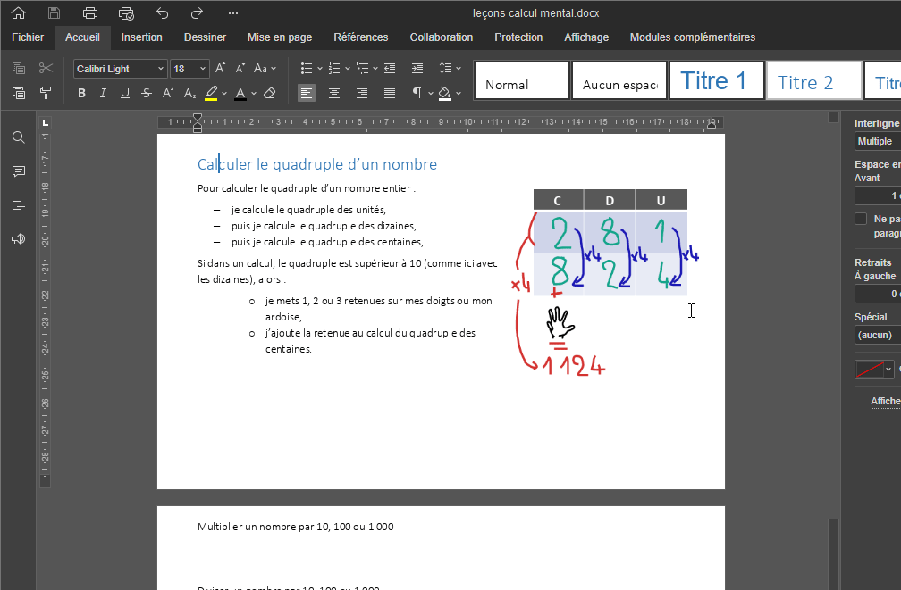This screenshot has width=901, height=590.
Task: Open the Fichier menu
Action: coord(28,37)
